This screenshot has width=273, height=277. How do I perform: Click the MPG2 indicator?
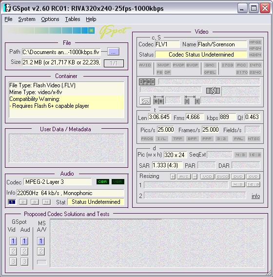(x=255, y=42)
